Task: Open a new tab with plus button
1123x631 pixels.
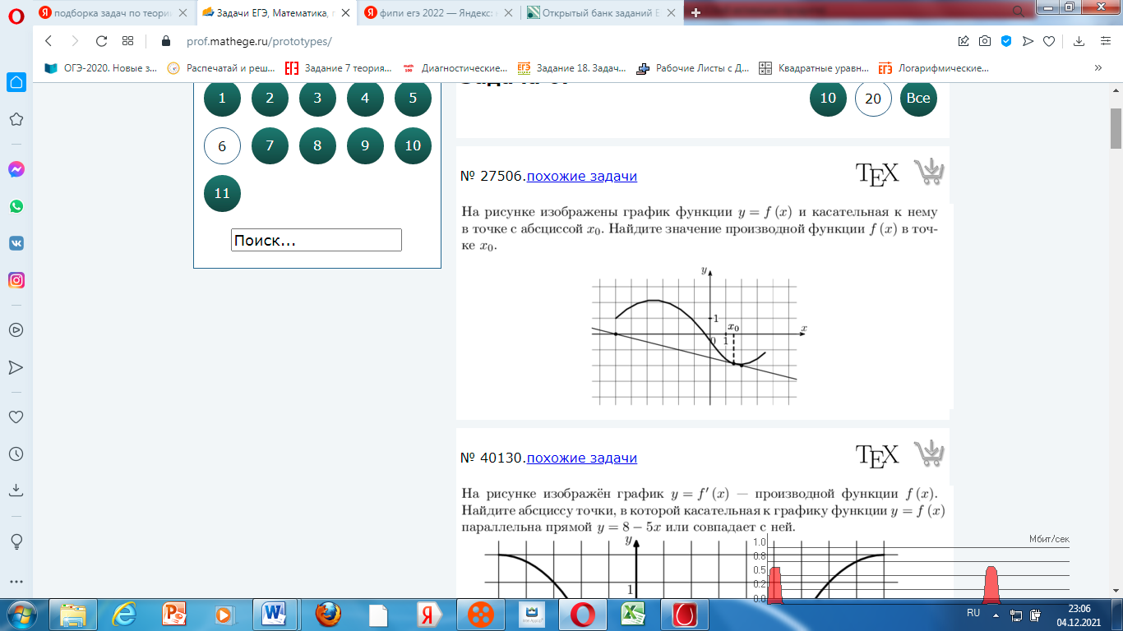Action: pyautogui.click(x=696, y=12)
